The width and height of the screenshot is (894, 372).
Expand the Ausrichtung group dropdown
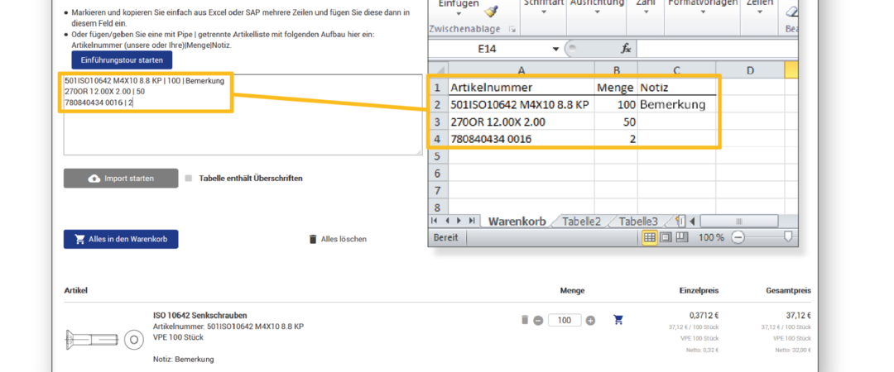(x=597, y=12)
